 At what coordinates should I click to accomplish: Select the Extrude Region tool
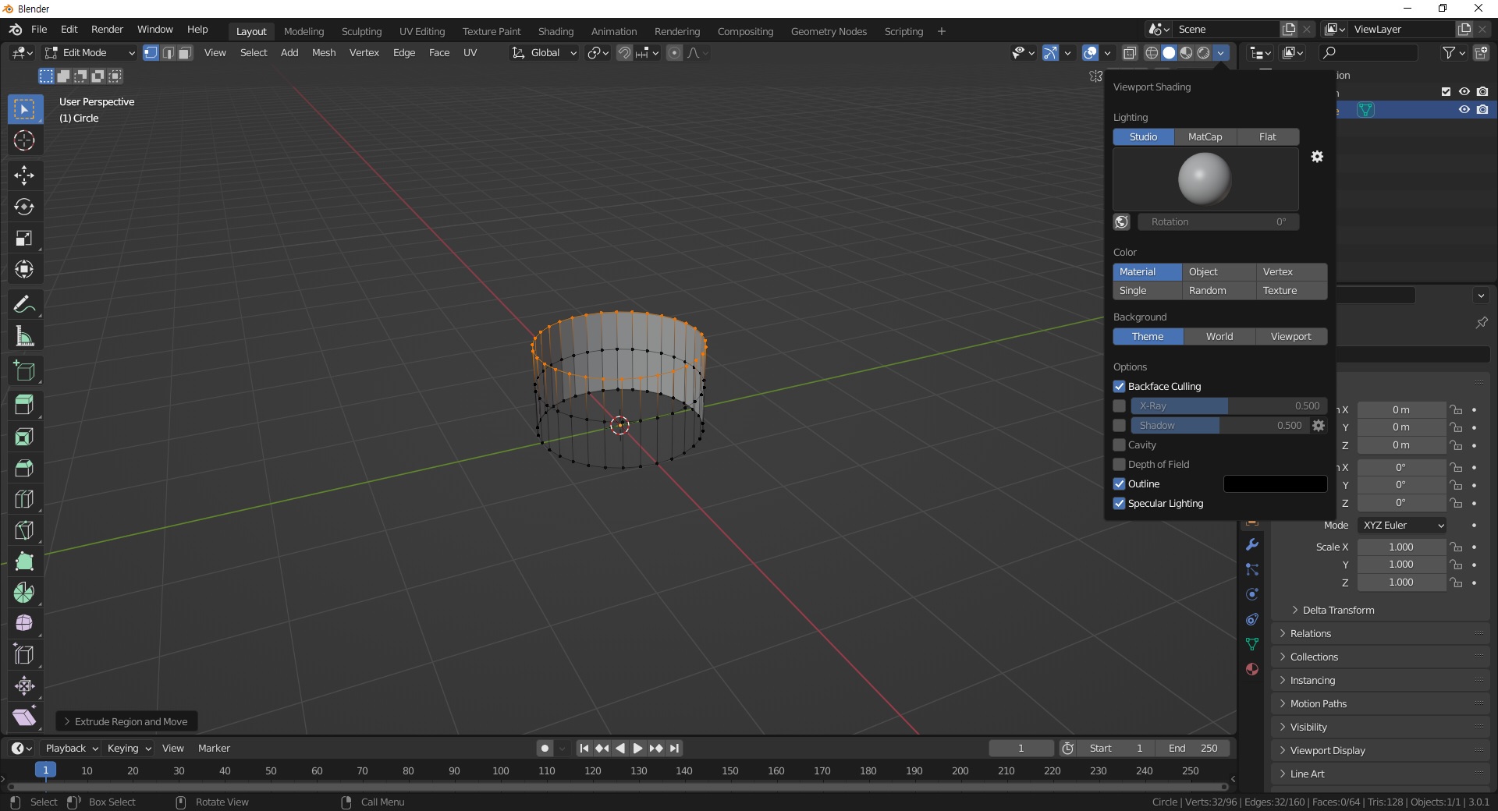pyautogui.click(x=24, y=405)
